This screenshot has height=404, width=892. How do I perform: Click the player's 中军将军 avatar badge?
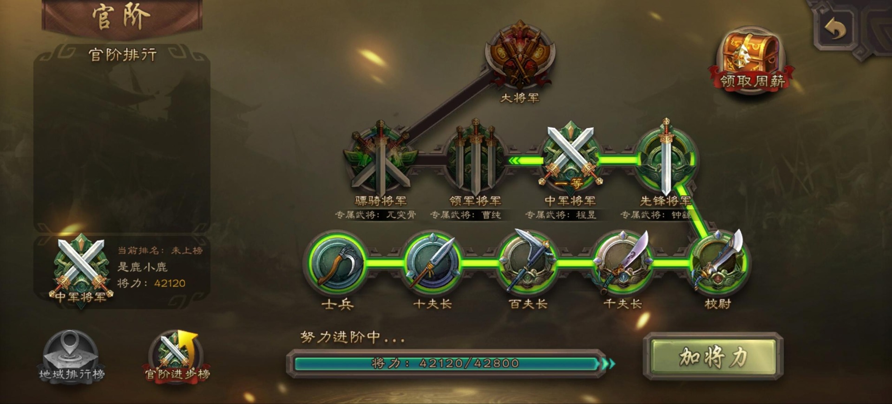(81, 270)
